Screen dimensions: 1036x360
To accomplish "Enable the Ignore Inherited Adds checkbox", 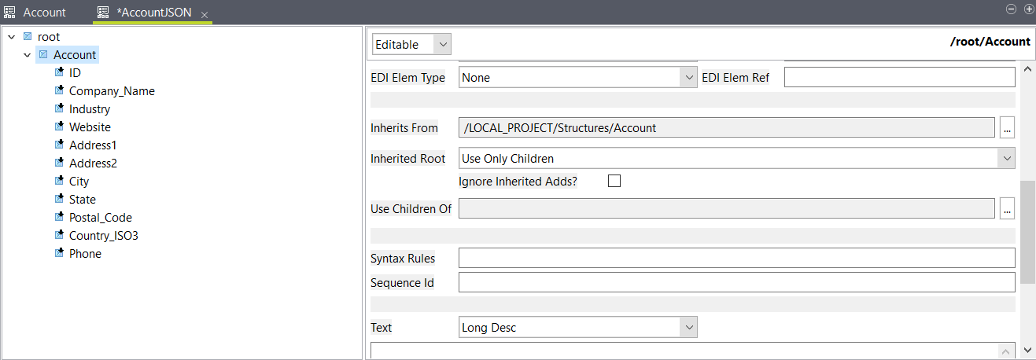I will click(x=614, y=182).
